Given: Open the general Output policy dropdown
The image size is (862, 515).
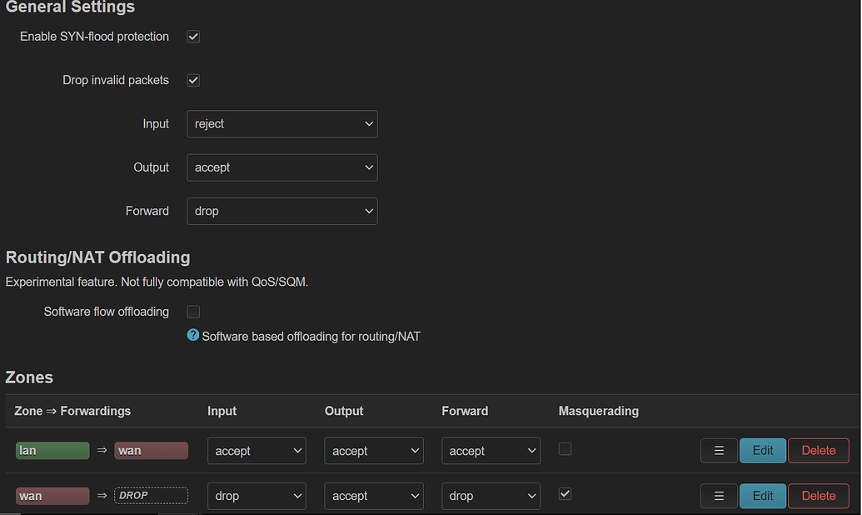Looking at the screenshot, I should click(282, 167).
